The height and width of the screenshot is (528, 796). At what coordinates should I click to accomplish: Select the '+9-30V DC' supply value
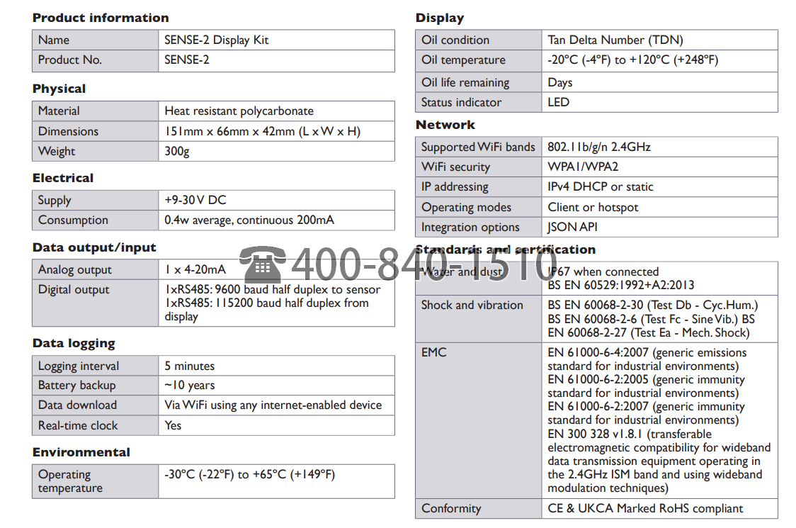coord(195,201)
